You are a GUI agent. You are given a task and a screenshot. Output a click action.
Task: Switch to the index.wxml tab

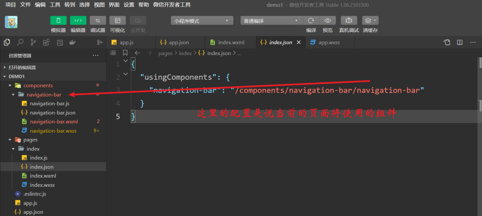[x=230, y=42]
